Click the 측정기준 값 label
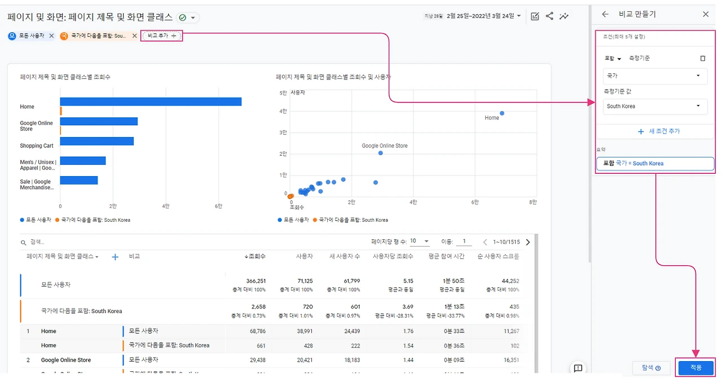 click(617, 91)
